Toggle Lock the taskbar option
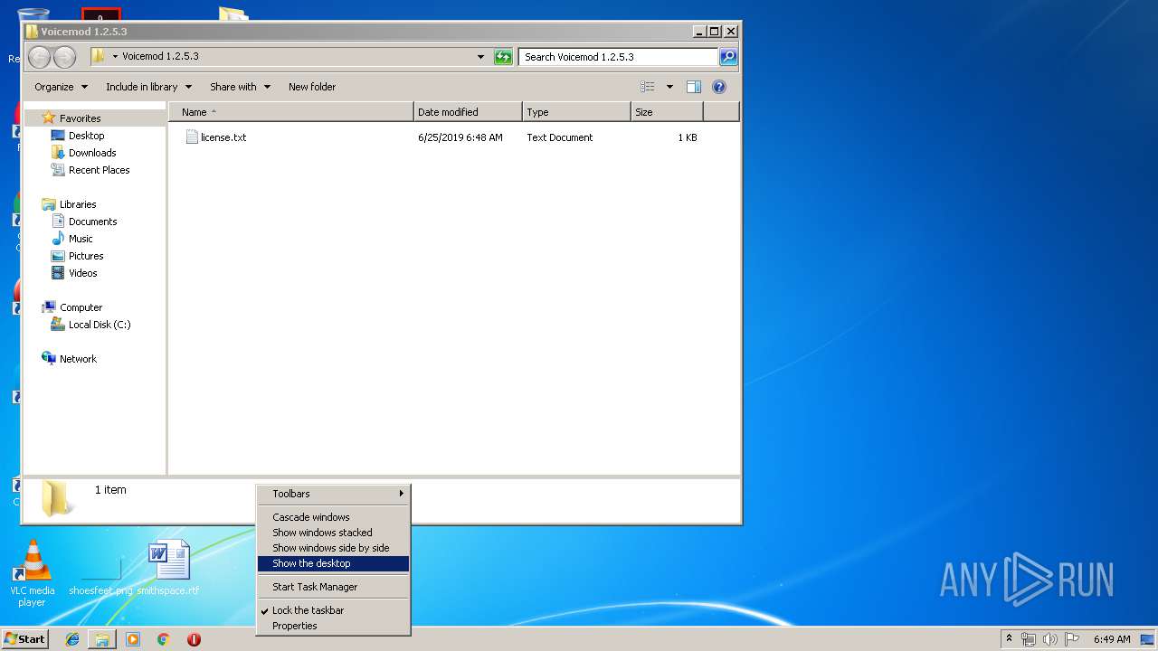The height and width of the screenshot is (651, 1158). 333,610
